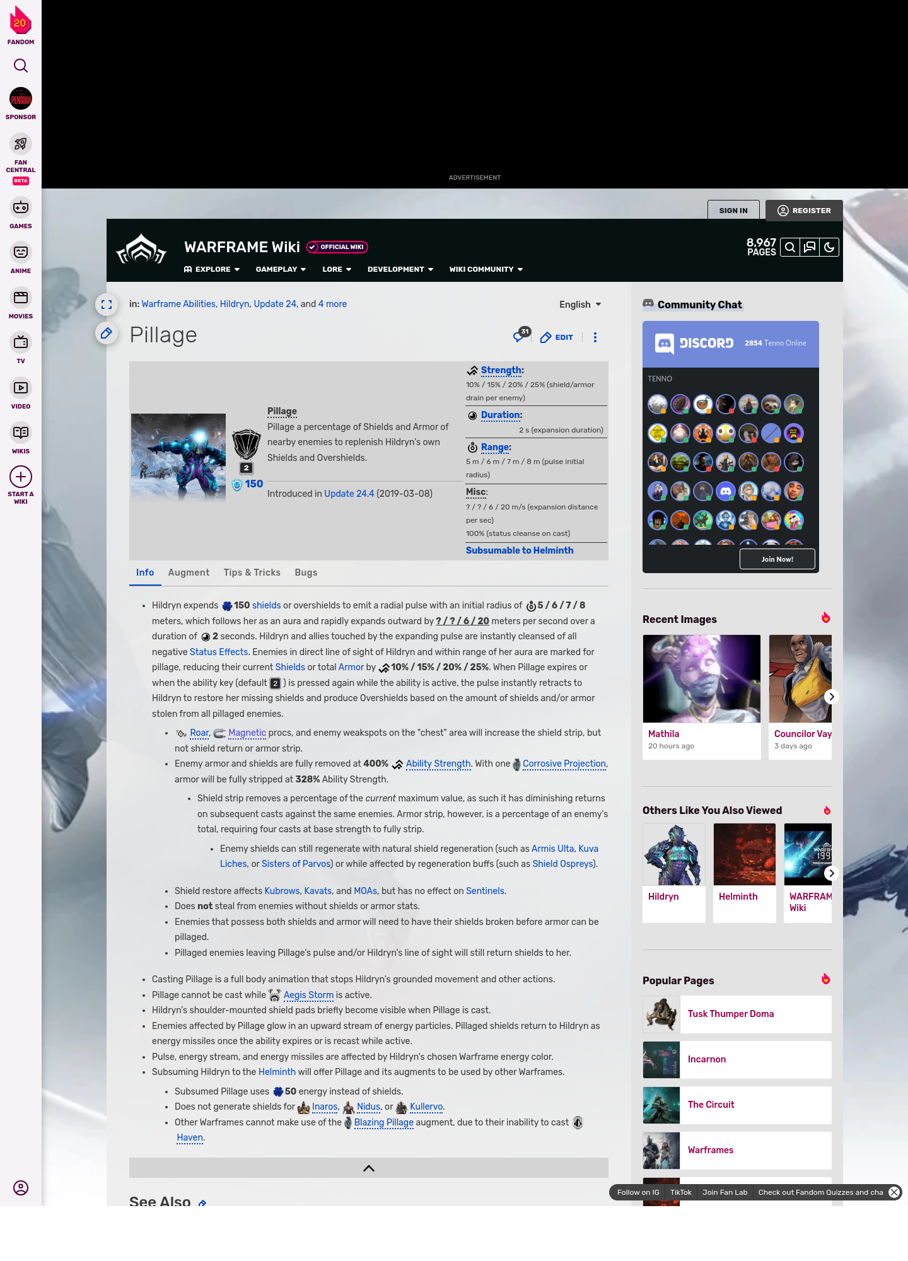Show next Others Also Viewed items arrow
The width and height of the screenshot is (908, 1261).
coord(832,873)
